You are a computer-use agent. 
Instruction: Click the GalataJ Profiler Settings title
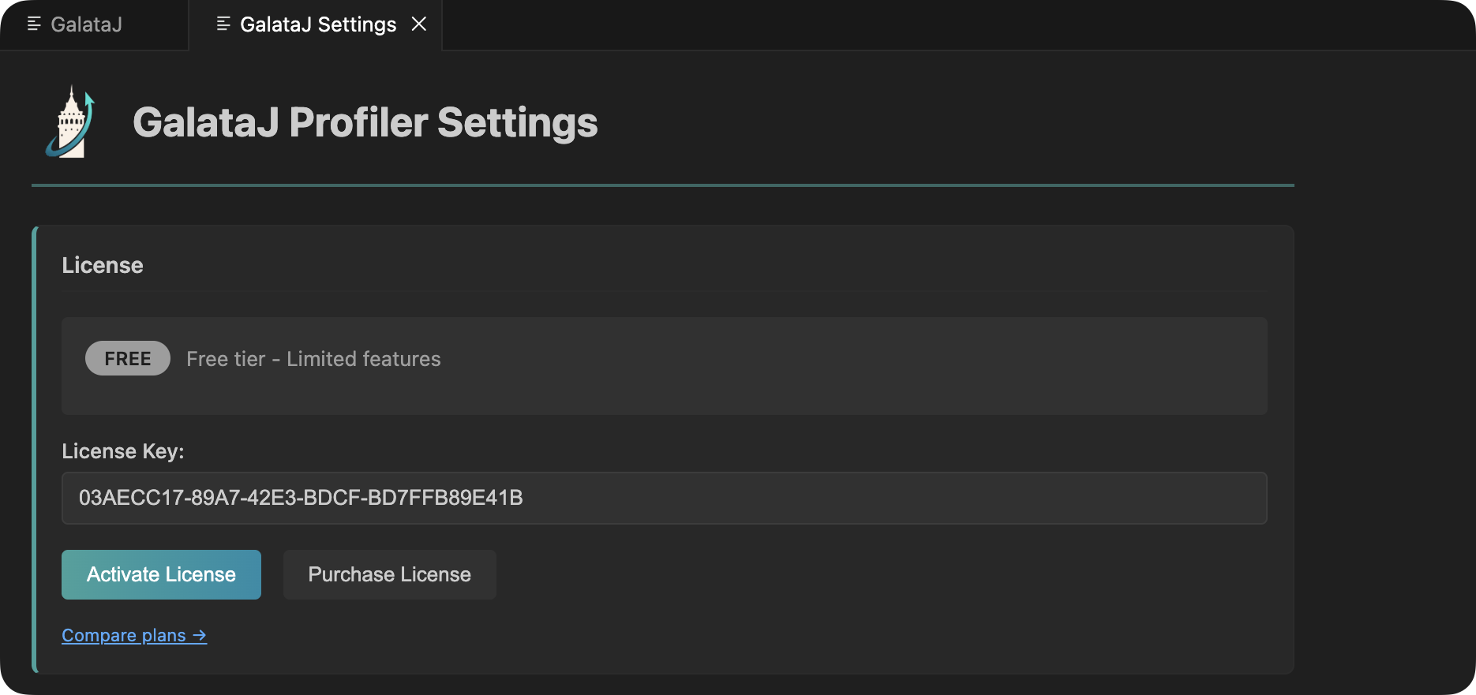(x=365, y=122)
